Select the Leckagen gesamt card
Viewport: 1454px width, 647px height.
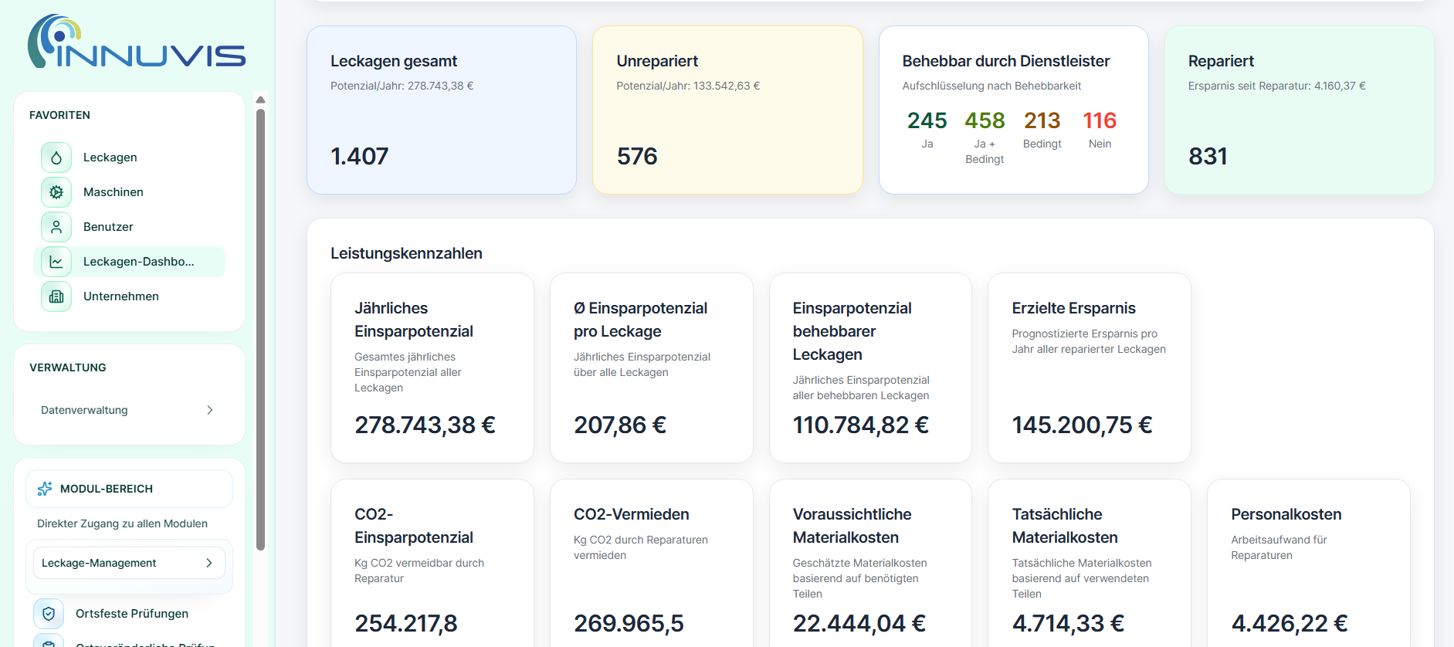click(x=442, y=110)
